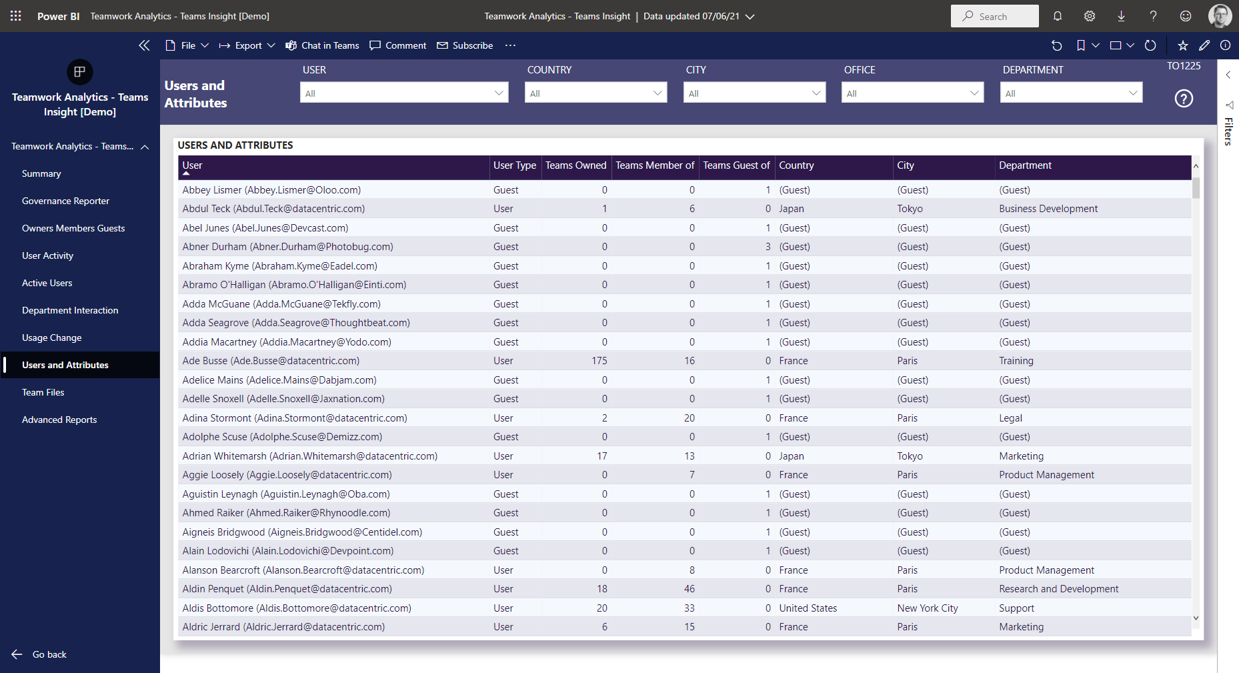Sort by the Teams Owned column header

click(x=576, y=165)
